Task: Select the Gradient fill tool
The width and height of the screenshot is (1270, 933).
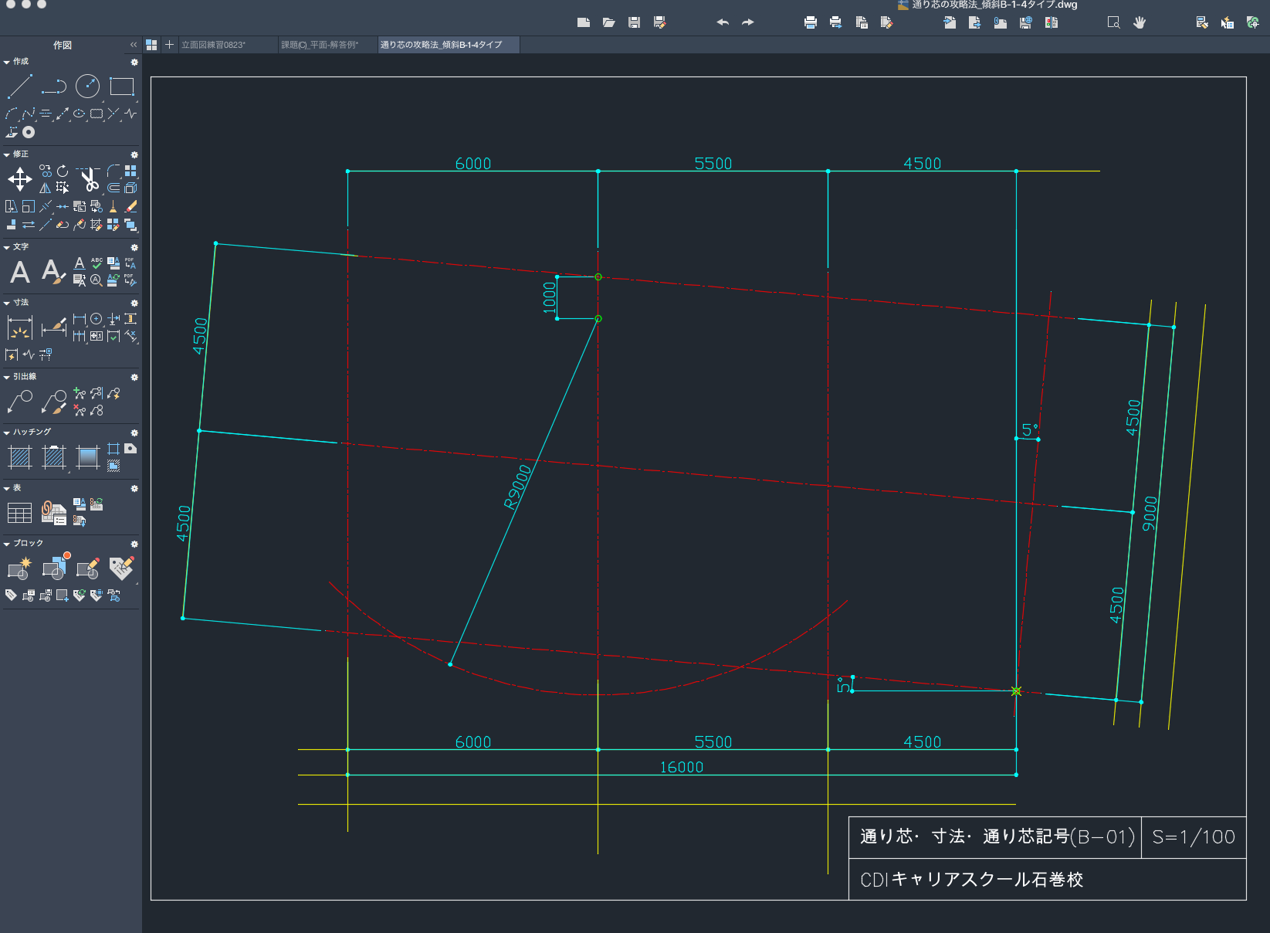Action: pyautogui.click(x=88, y=457)
